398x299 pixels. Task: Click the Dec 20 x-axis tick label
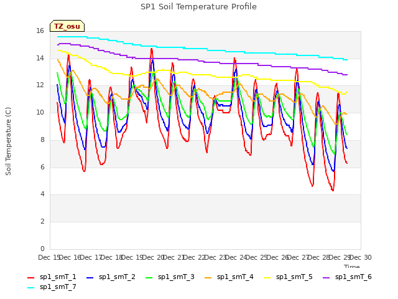[152, 257]
